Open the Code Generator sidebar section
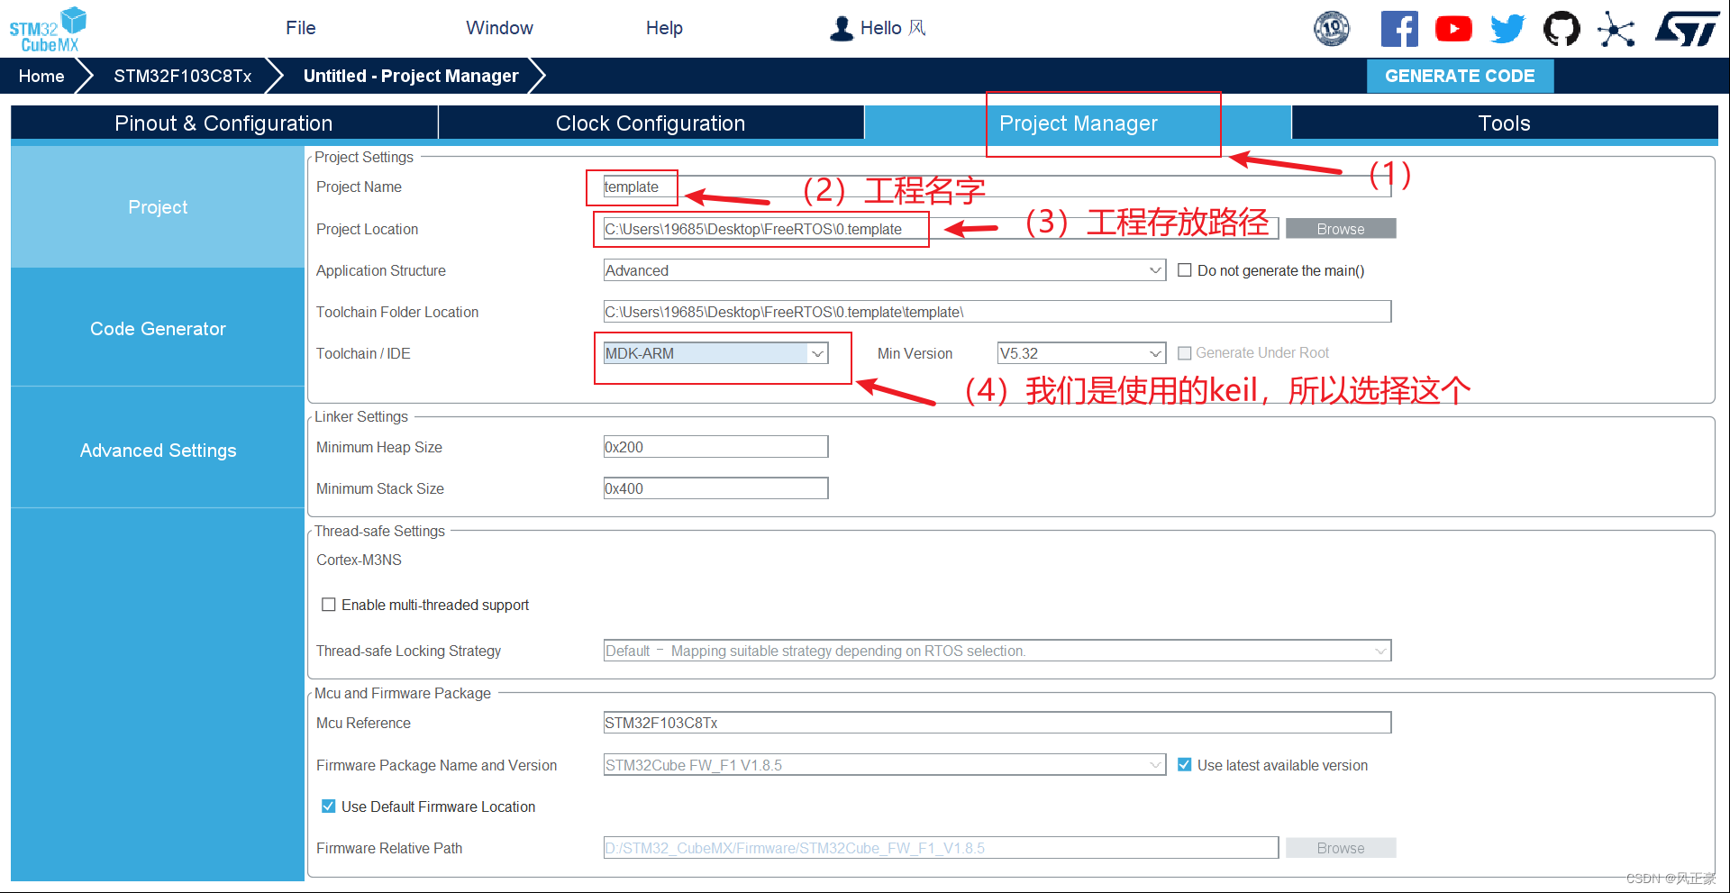The width and height of the screenshot is (1730, 893). point(158,329)
